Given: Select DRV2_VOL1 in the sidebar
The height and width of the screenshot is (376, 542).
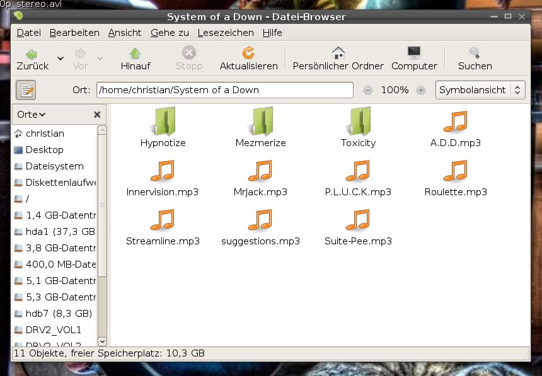Looking at the screenshot, I should 54,329.
